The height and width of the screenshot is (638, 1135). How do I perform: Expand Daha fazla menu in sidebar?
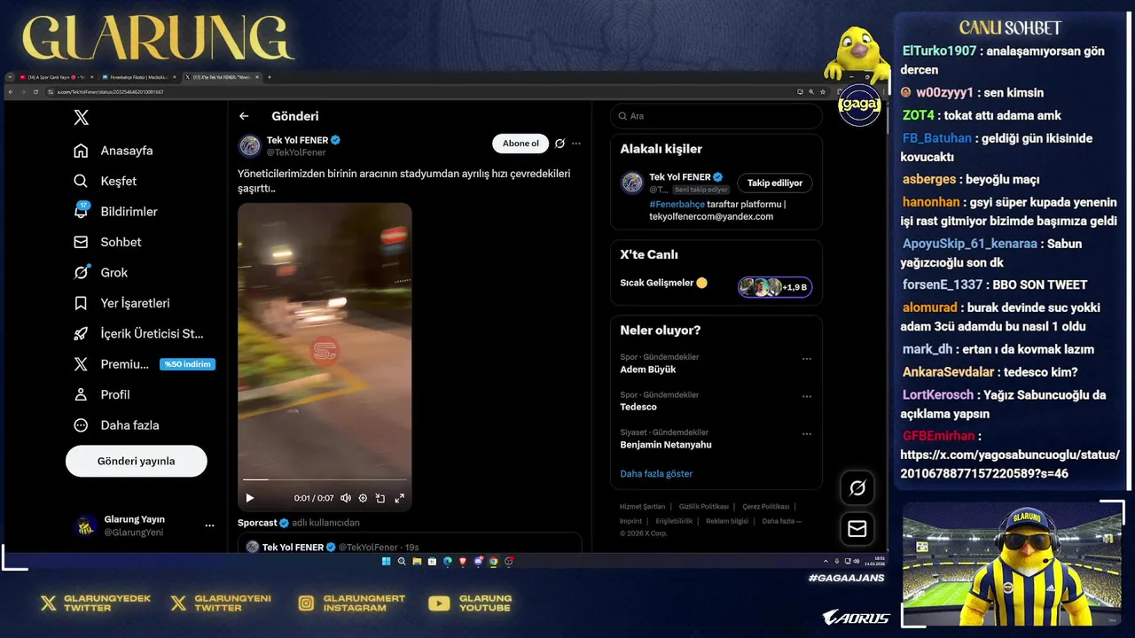tap(116, 425)
